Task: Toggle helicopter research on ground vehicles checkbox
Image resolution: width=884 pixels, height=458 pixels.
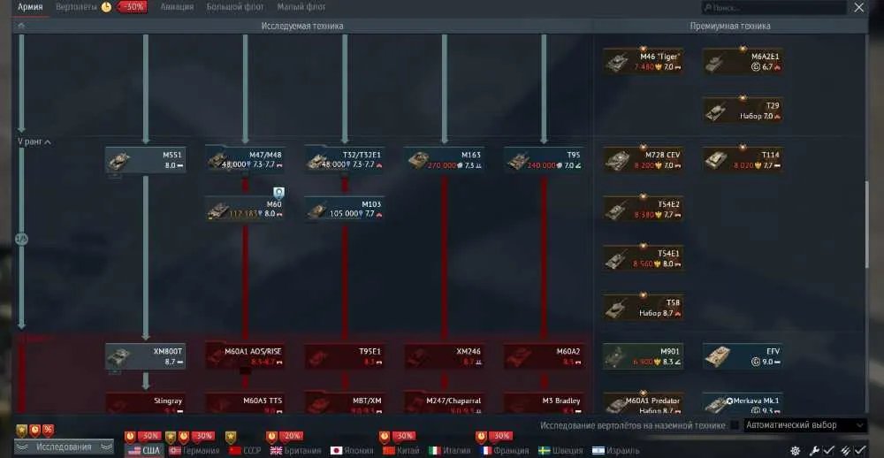Action: [x=735, y=425]
